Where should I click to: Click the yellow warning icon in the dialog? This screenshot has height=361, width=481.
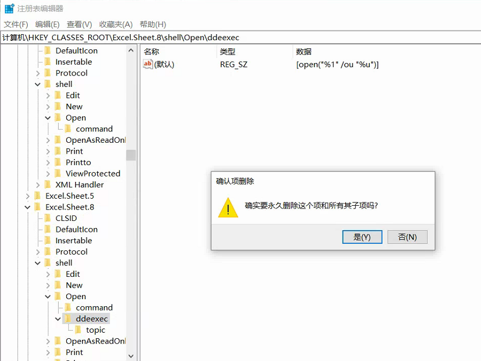[228, 208]
